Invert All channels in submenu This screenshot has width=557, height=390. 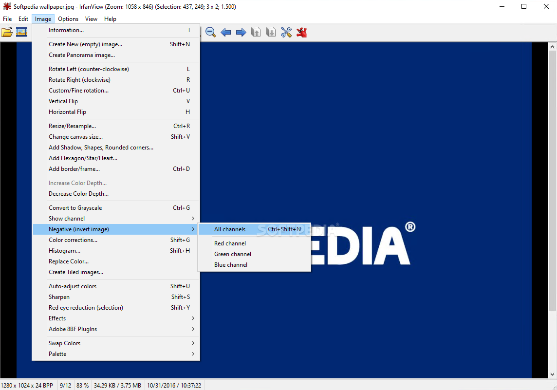pos(254,229)
